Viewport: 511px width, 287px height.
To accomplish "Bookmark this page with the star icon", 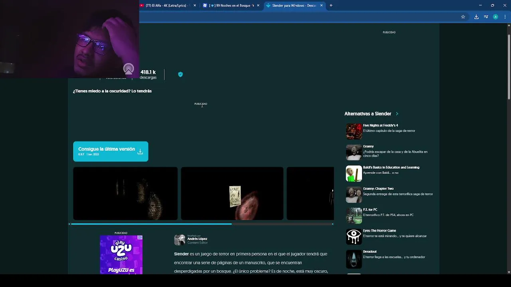I will tap(463, 17).
